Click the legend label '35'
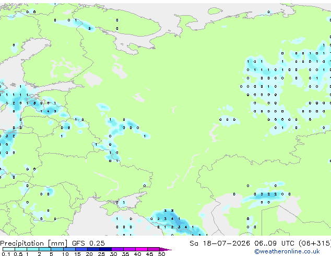331x256 pixels. coord(125,254)
